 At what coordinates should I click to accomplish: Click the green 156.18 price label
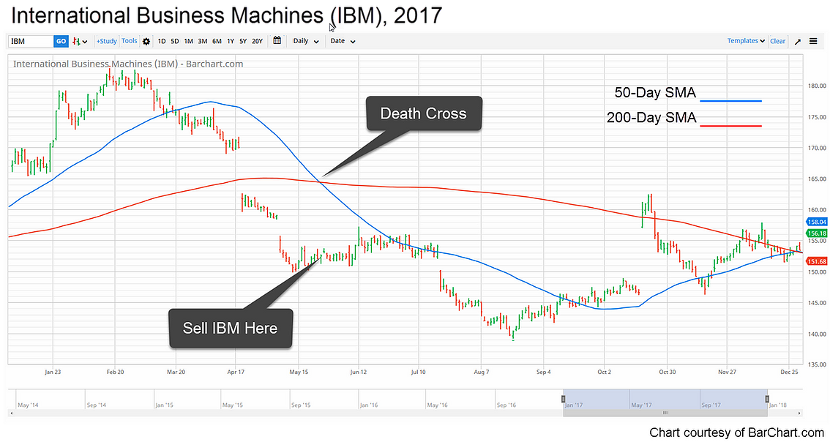point(817,233)
